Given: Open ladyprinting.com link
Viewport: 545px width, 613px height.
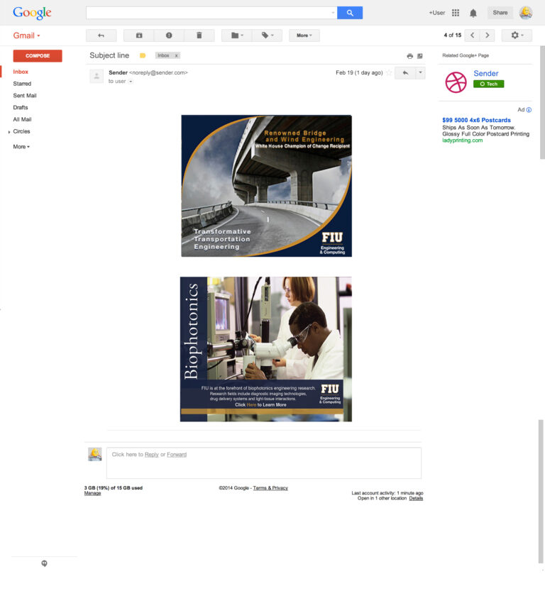Looking at the screenshot, I should pos(463,140).
